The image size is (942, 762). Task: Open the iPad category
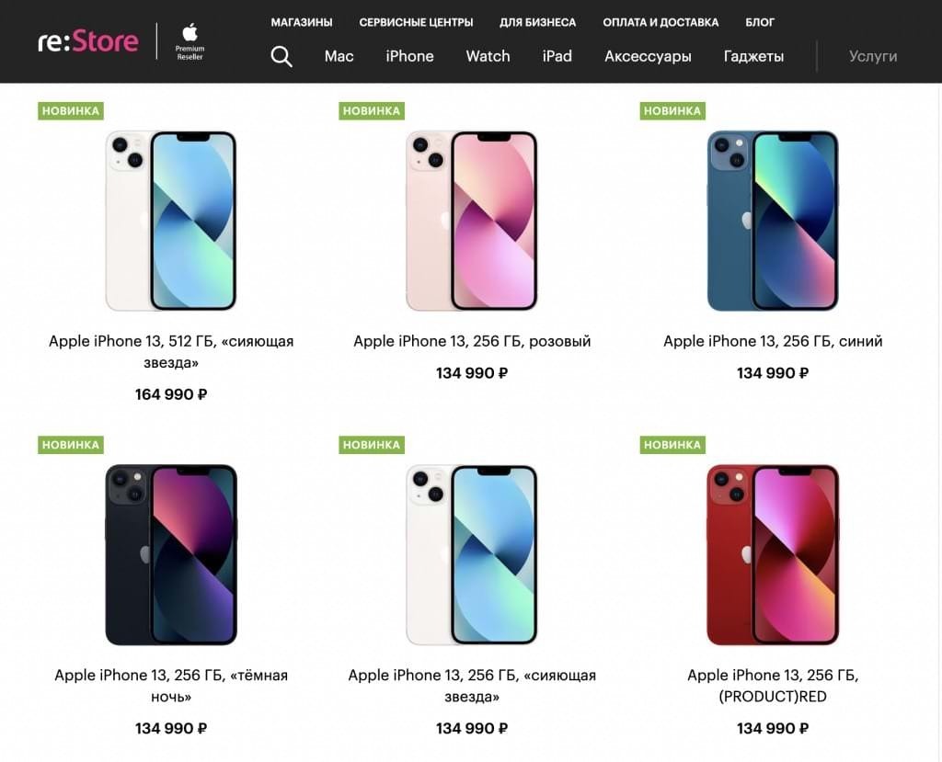pos(557,56)
